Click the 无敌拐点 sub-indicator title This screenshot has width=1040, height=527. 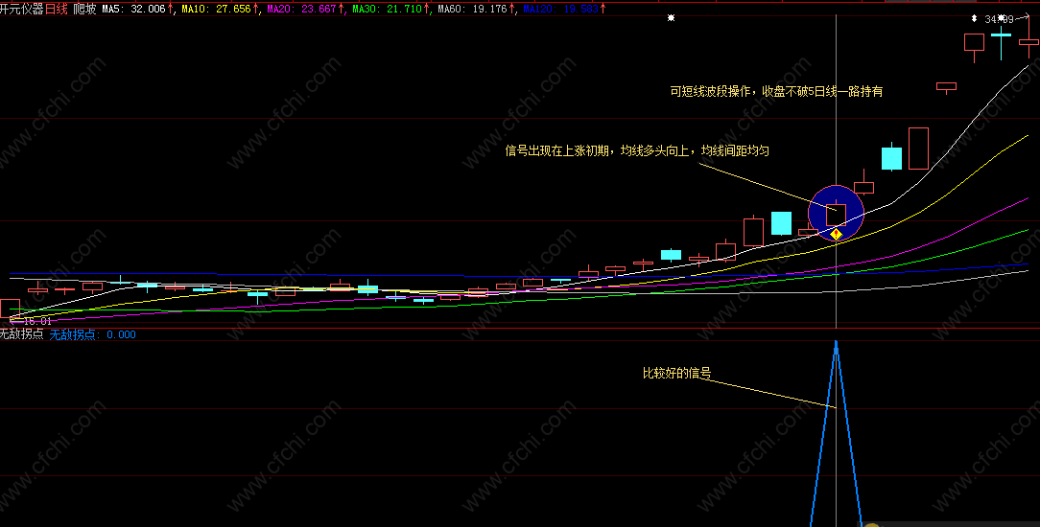point(22,334)
